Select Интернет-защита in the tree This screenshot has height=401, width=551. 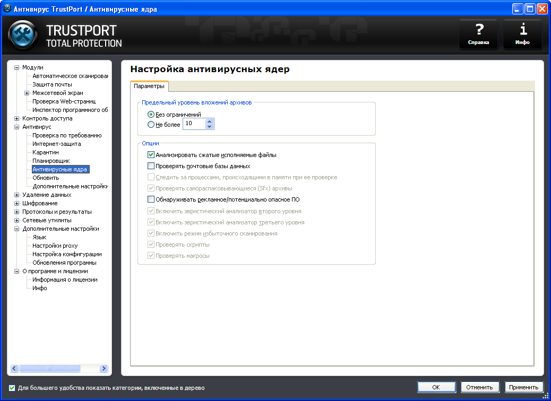[x=57, y=144]
